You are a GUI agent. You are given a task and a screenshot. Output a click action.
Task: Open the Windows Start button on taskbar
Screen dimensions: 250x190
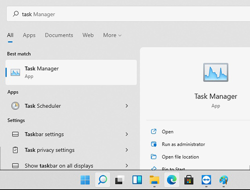85,180
